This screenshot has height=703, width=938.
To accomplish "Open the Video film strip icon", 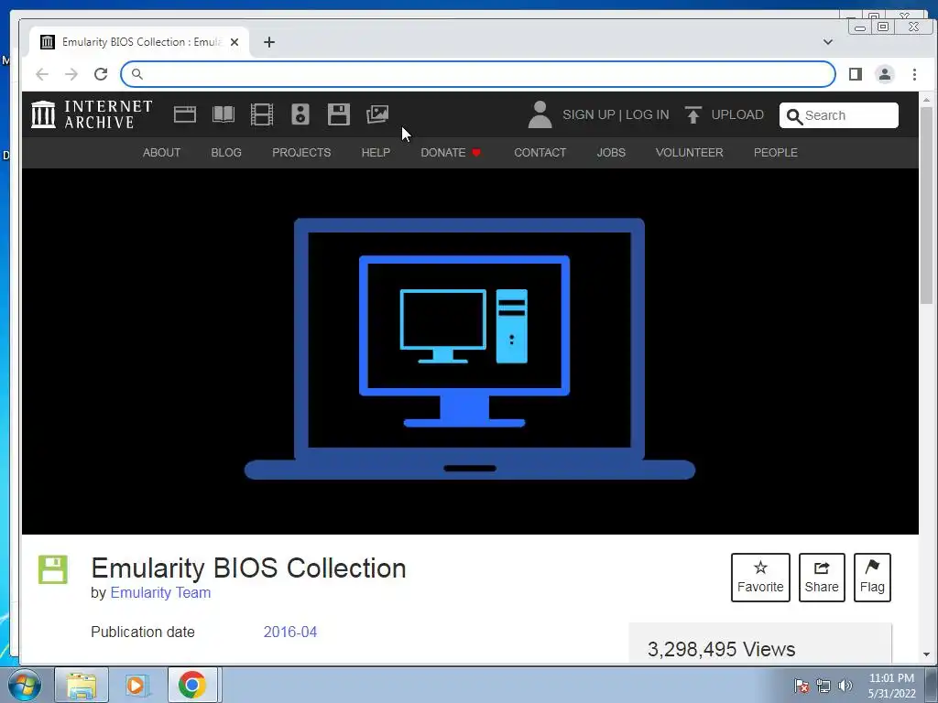I will pos(261,114).
